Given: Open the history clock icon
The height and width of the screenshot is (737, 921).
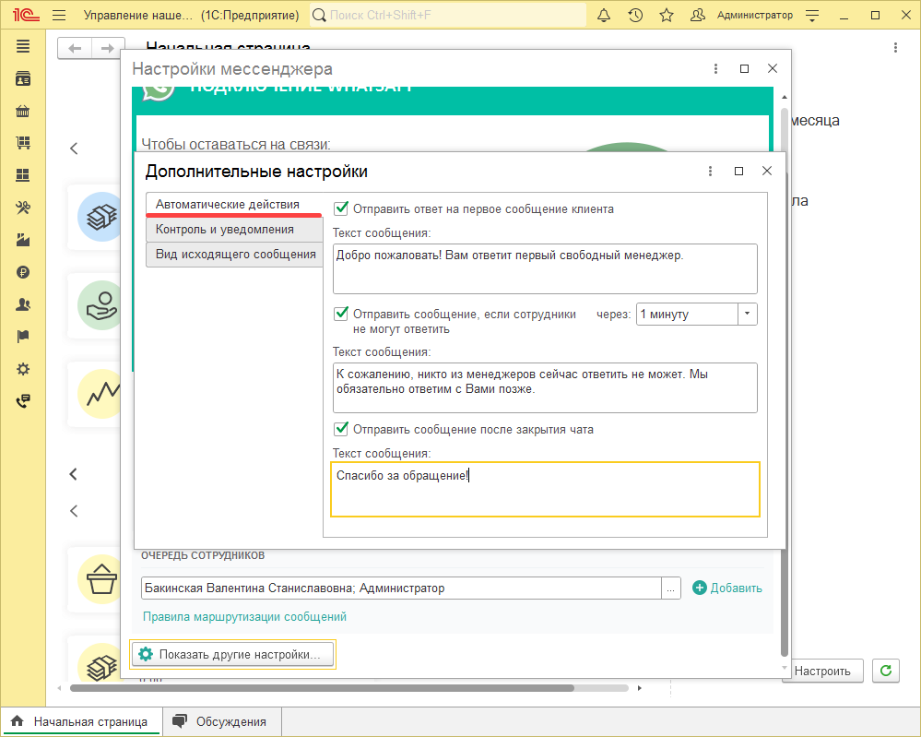Looking at the screenshot, I should pyautogui.click(x=635, y=16).
